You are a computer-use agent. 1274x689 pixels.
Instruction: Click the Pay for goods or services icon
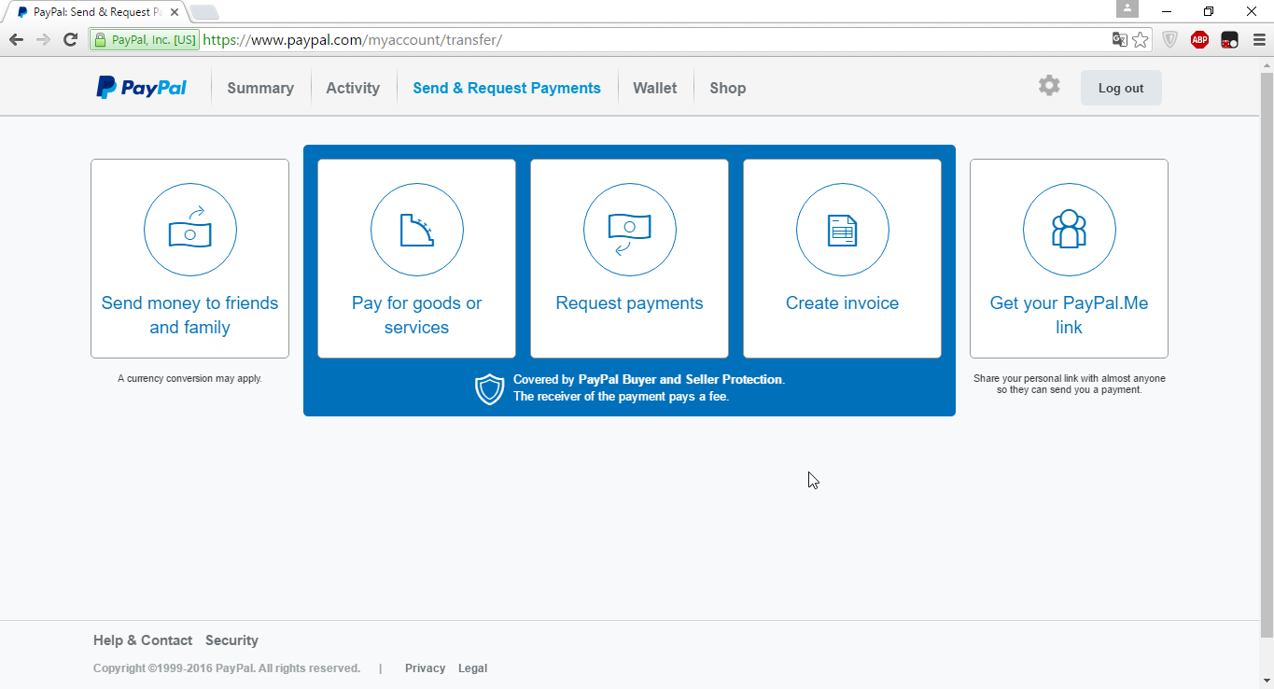[416, 229]
